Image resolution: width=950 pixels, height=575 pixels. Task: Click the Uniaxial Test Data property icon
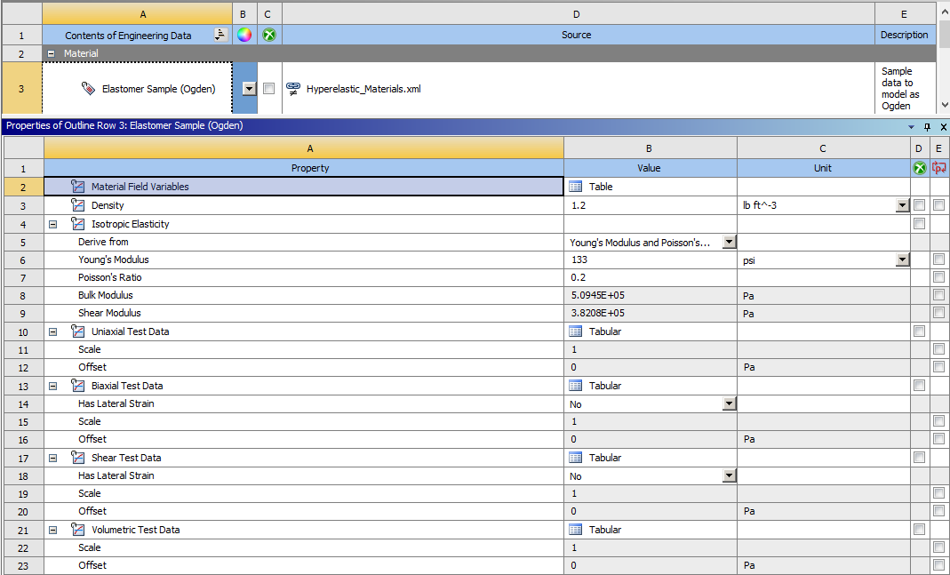[77, 331]
